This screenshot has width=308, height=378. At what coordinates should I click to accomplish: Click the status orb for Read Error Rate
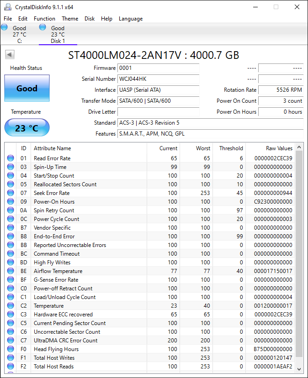click(x=11, y=158)
